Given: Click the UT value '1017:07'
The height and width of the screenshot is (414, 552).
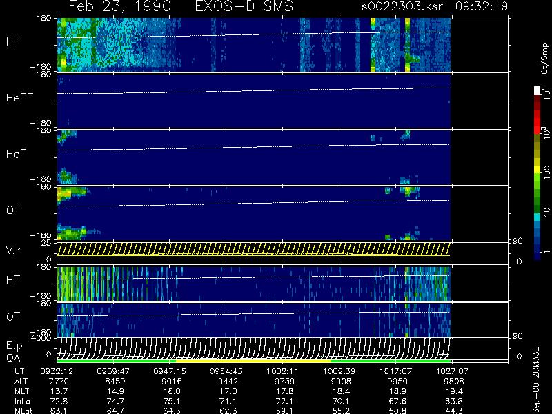Looking at the screenshot, I should 395,371.
